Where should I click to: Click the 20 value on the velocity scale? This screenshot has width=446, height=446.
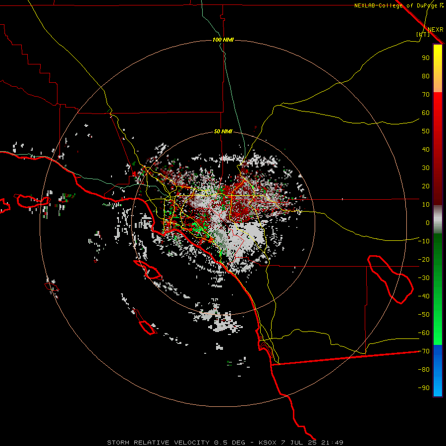pos(426,186)
